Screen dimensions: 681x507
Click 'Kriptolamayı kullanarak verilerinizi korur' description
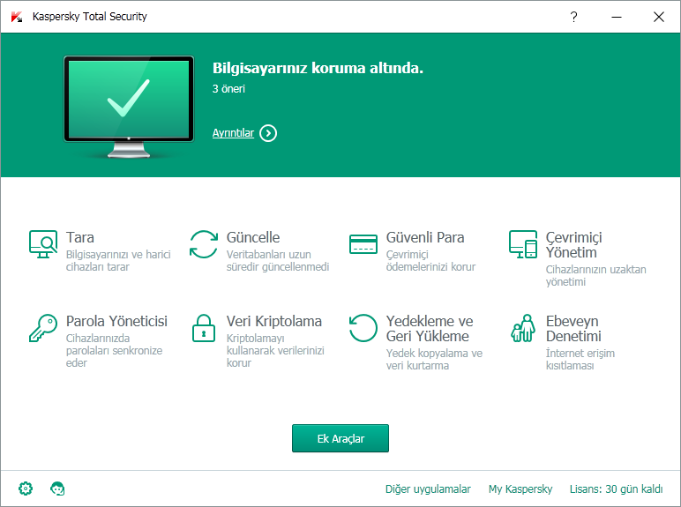pyautogui.click(x=275, y=350)
